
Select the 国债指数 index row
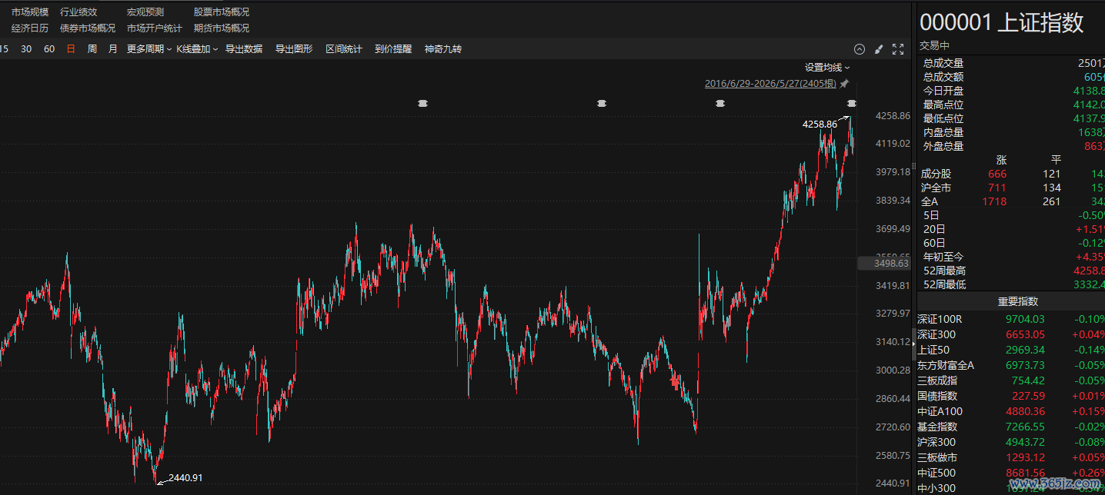pyautogui.click(x=1011, y=396)
